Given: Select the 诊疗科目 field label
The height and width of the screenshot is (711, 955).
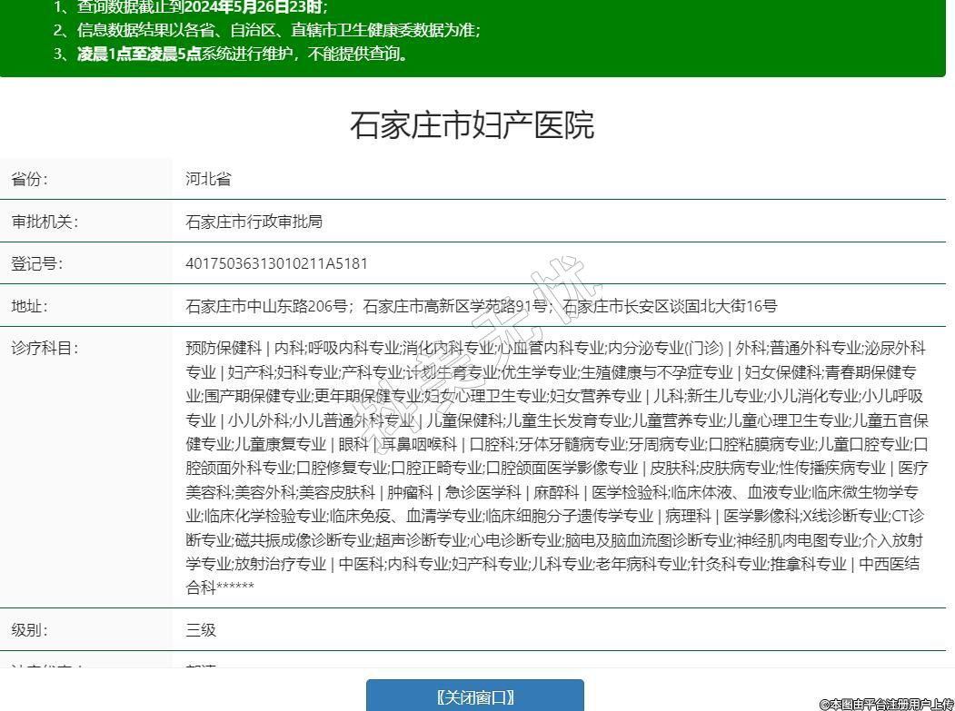Looking at the screenshot, I should click(x=45, y=348).
